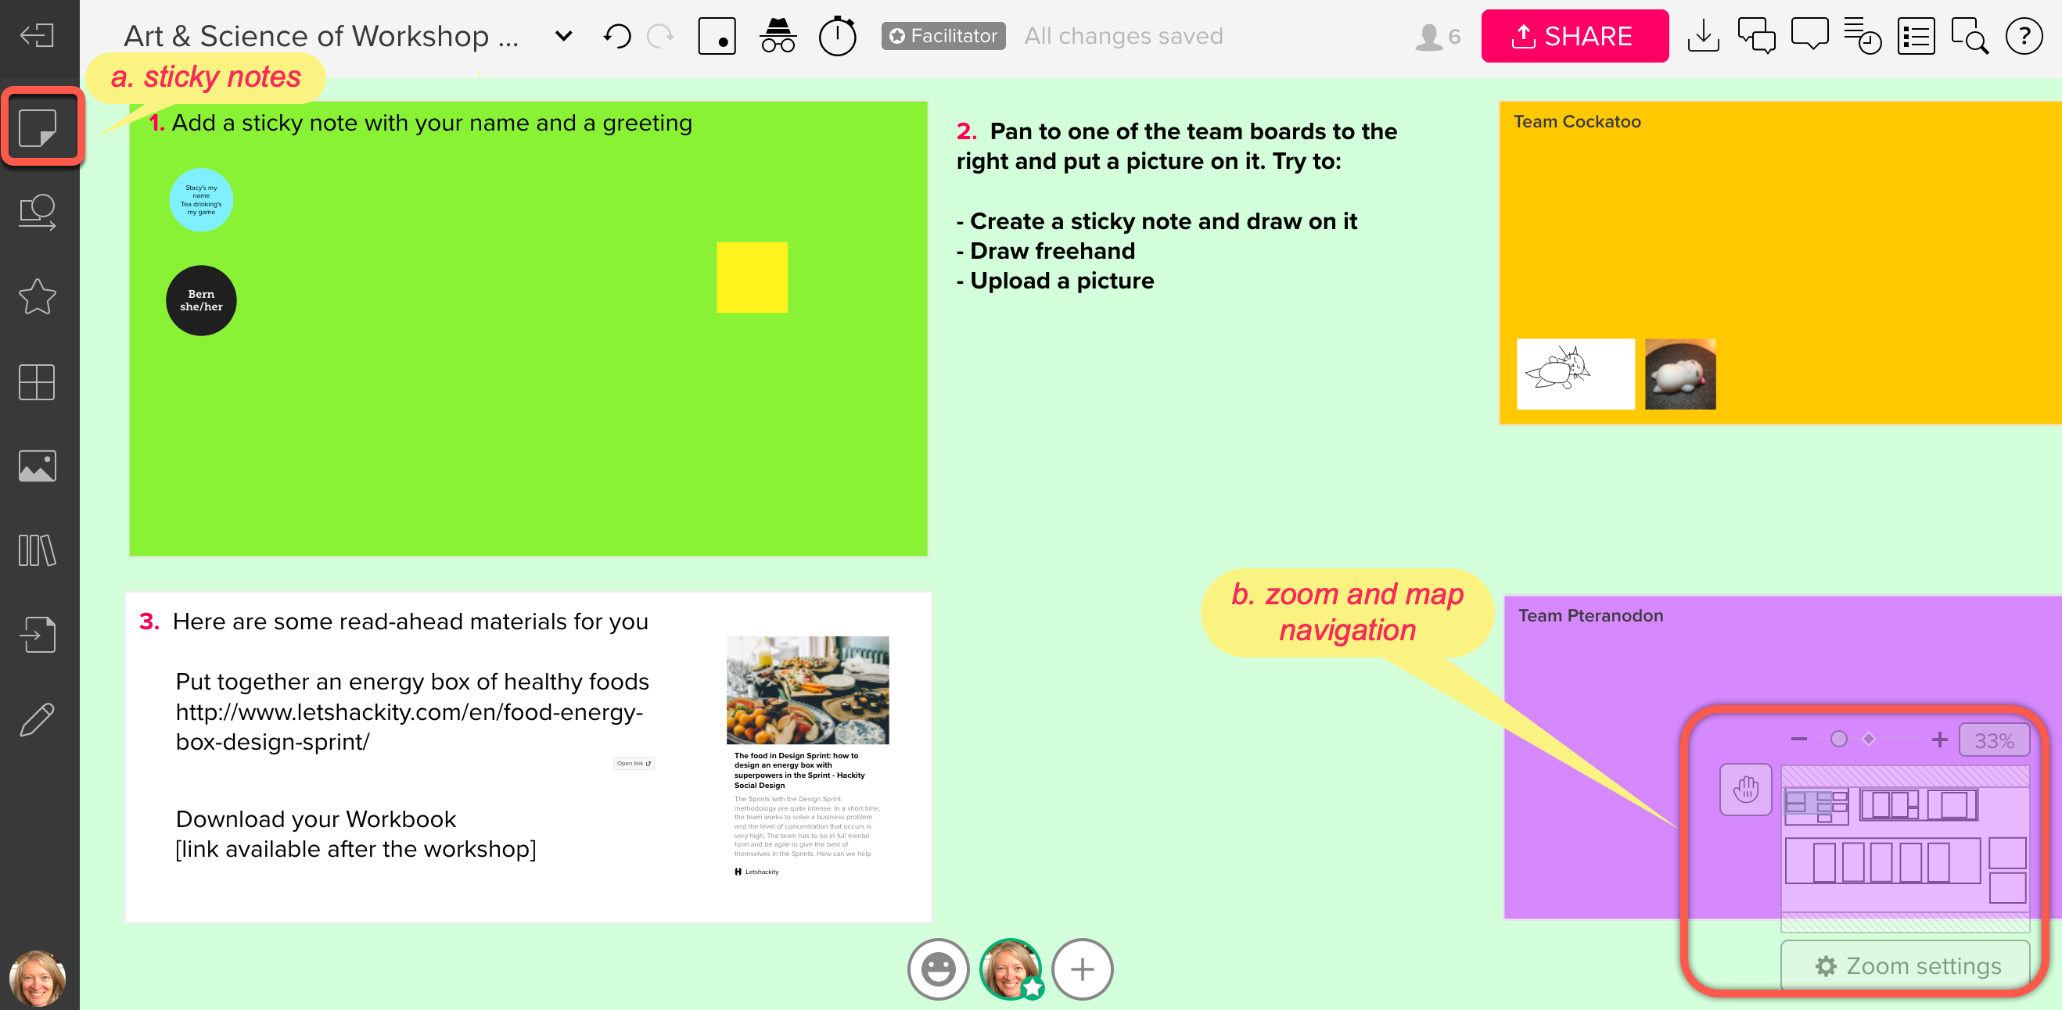Image resolution: width=2062 pixels, height=1010 pixels.
Task: Click the download arrow icon
Action: 1703,36
